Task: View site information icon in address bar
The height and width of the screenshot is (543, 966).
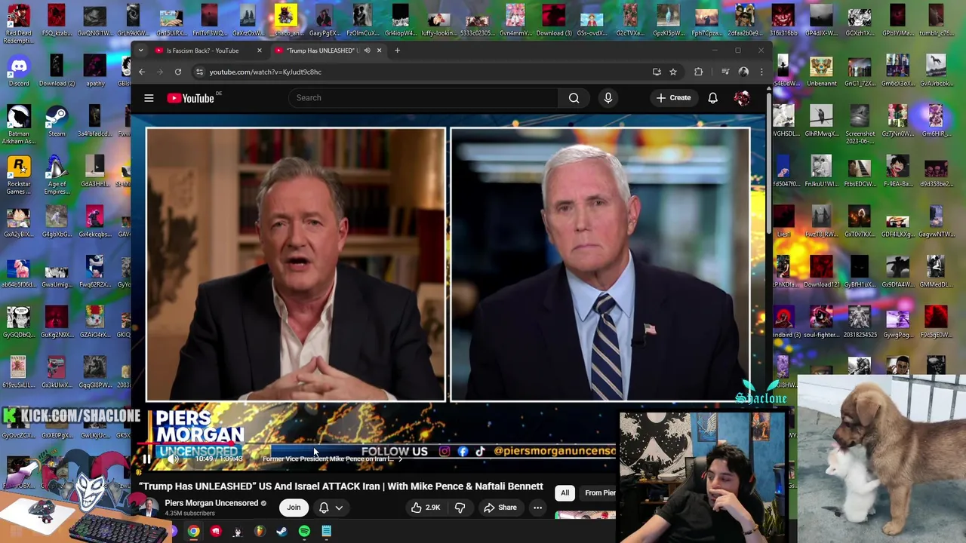Action: coord(199,72)
